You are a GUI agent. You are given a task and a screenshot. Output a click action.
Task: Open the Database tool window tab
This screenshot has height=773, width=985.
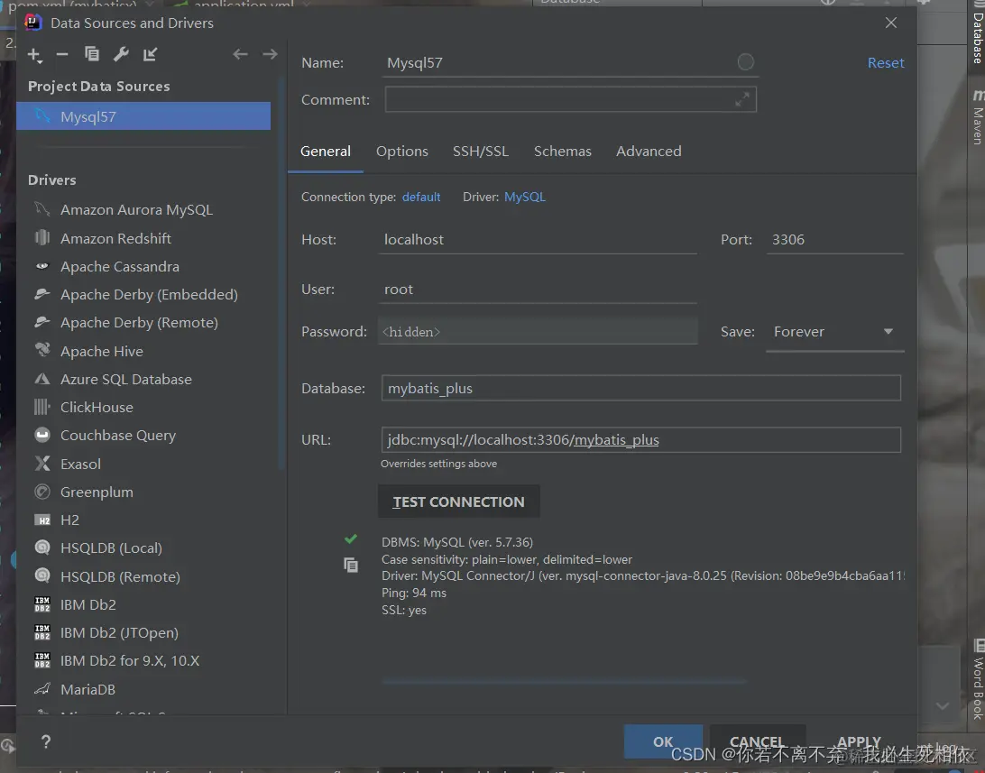[x=978, y=32]
